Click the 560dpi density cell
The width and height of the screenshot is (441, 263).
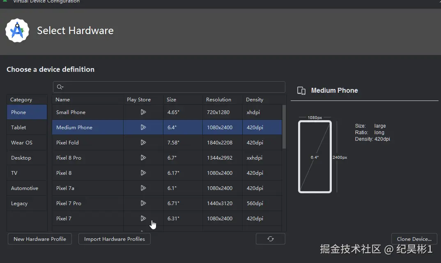[262, 203]
